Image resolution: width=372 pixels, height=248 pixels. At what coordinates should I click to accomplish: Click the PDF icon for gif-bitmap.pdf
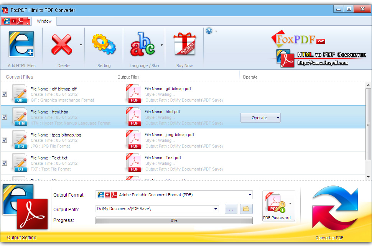point(133,94)
